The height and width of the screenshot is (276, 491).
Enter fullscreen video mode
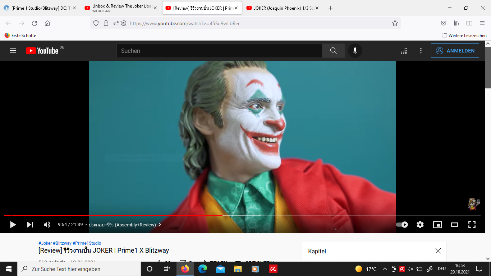(x=472, y=225)
